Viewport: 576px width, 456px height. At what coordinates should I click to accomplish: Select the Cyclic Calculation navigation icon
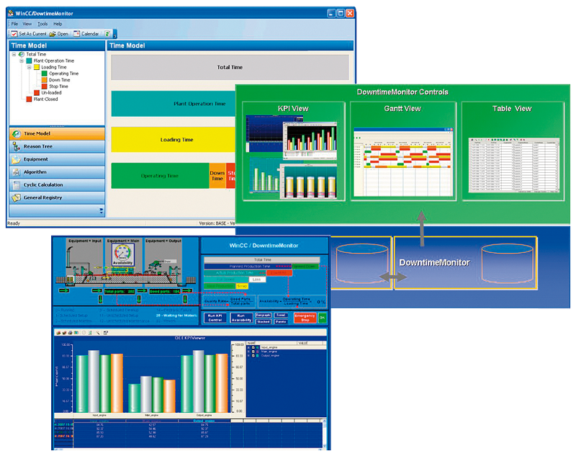click(x=16, y=185)
